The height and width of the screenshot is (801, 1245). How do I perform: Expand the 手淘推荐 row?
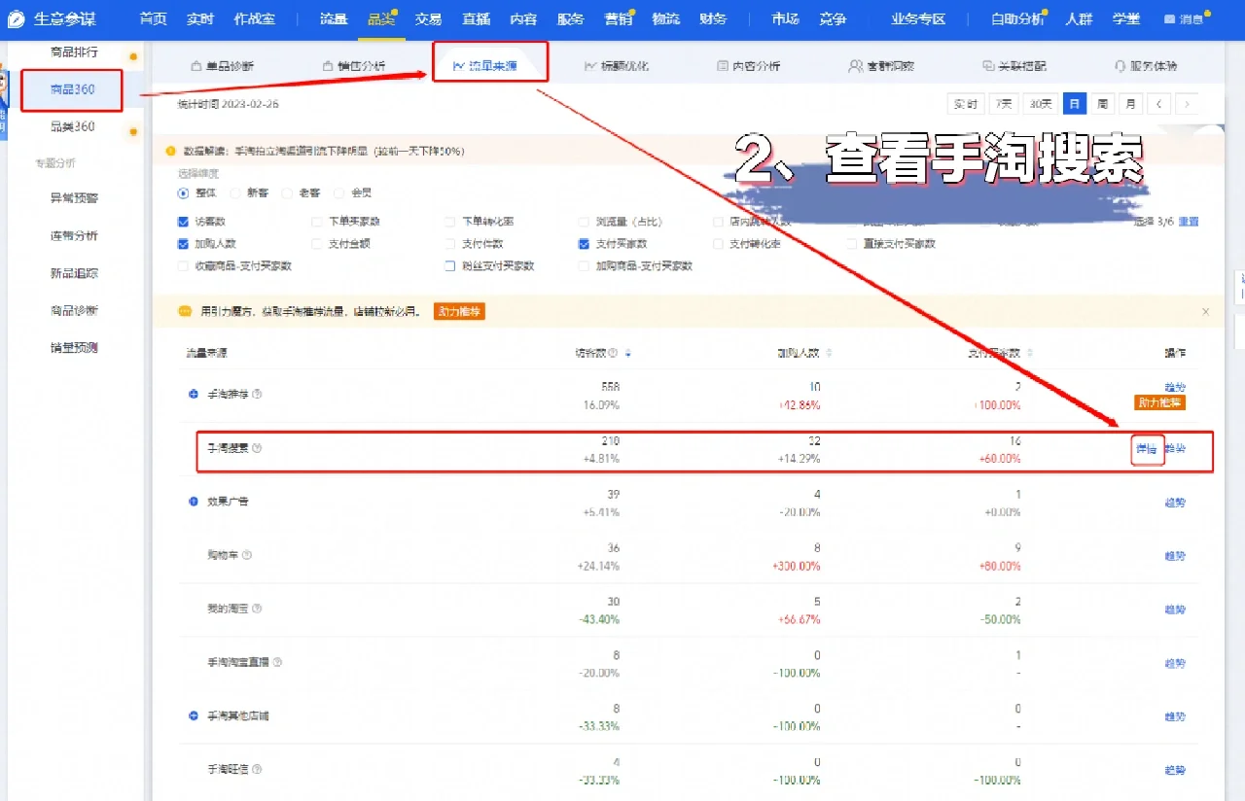point(194,395)
